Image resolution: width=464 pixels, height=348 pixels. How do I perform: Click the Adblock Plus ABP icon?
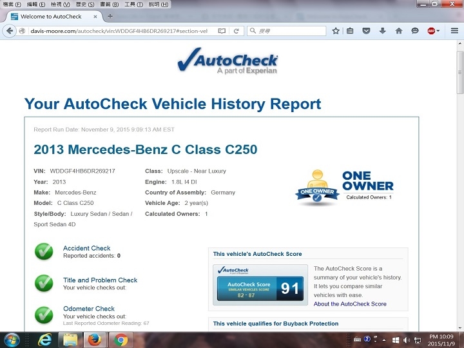coord(431,31)
